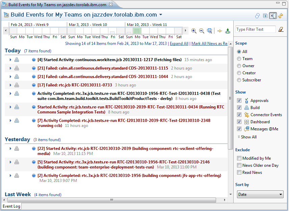Uncheck the Dashboard checkbox

click(239, 122)
